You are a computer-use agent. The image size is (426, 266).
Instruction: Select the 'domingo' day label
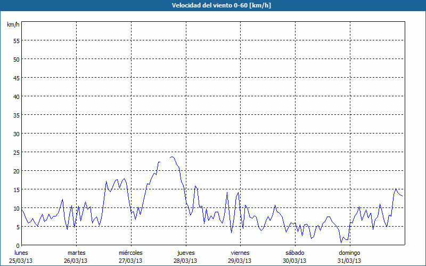[349, 253]
